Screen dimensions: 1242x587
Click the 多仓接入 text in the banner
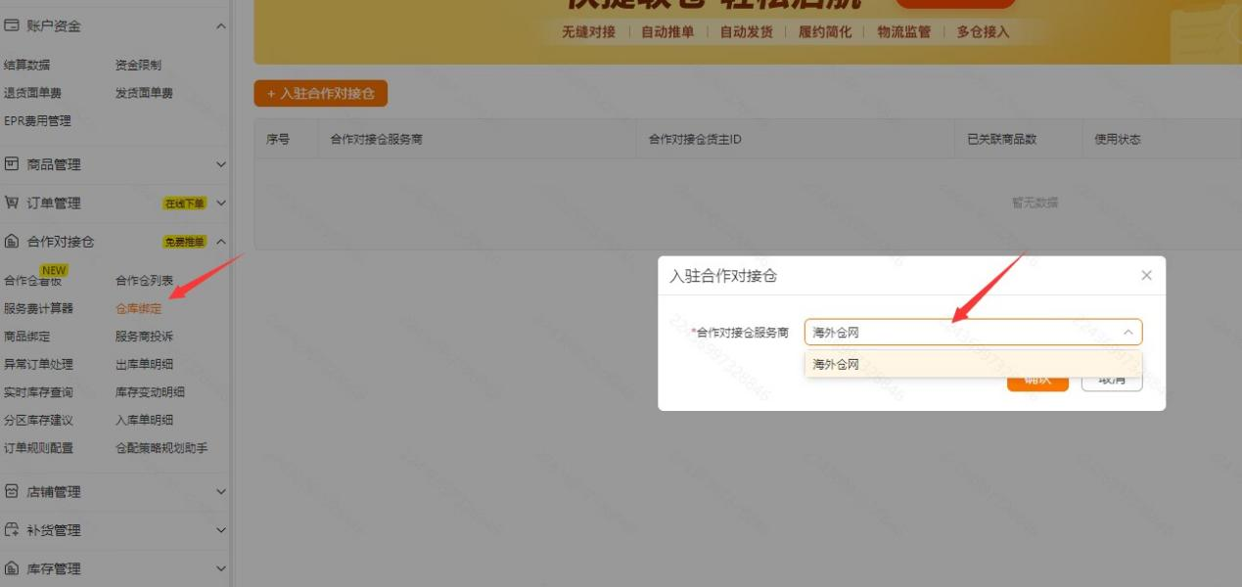983,32
